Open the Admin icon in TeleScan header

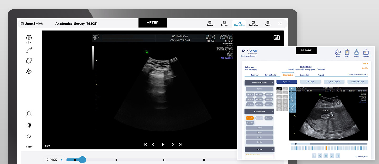(338, 53)
